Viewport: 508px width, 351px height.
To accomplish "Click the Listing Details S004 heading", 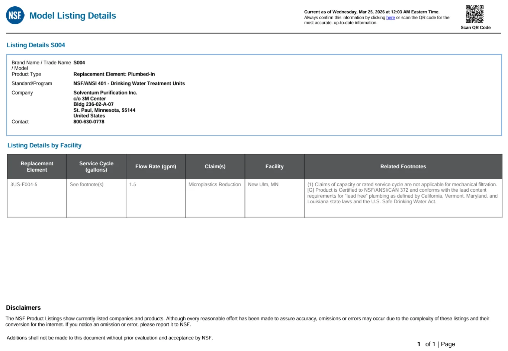I will (36, 45).
